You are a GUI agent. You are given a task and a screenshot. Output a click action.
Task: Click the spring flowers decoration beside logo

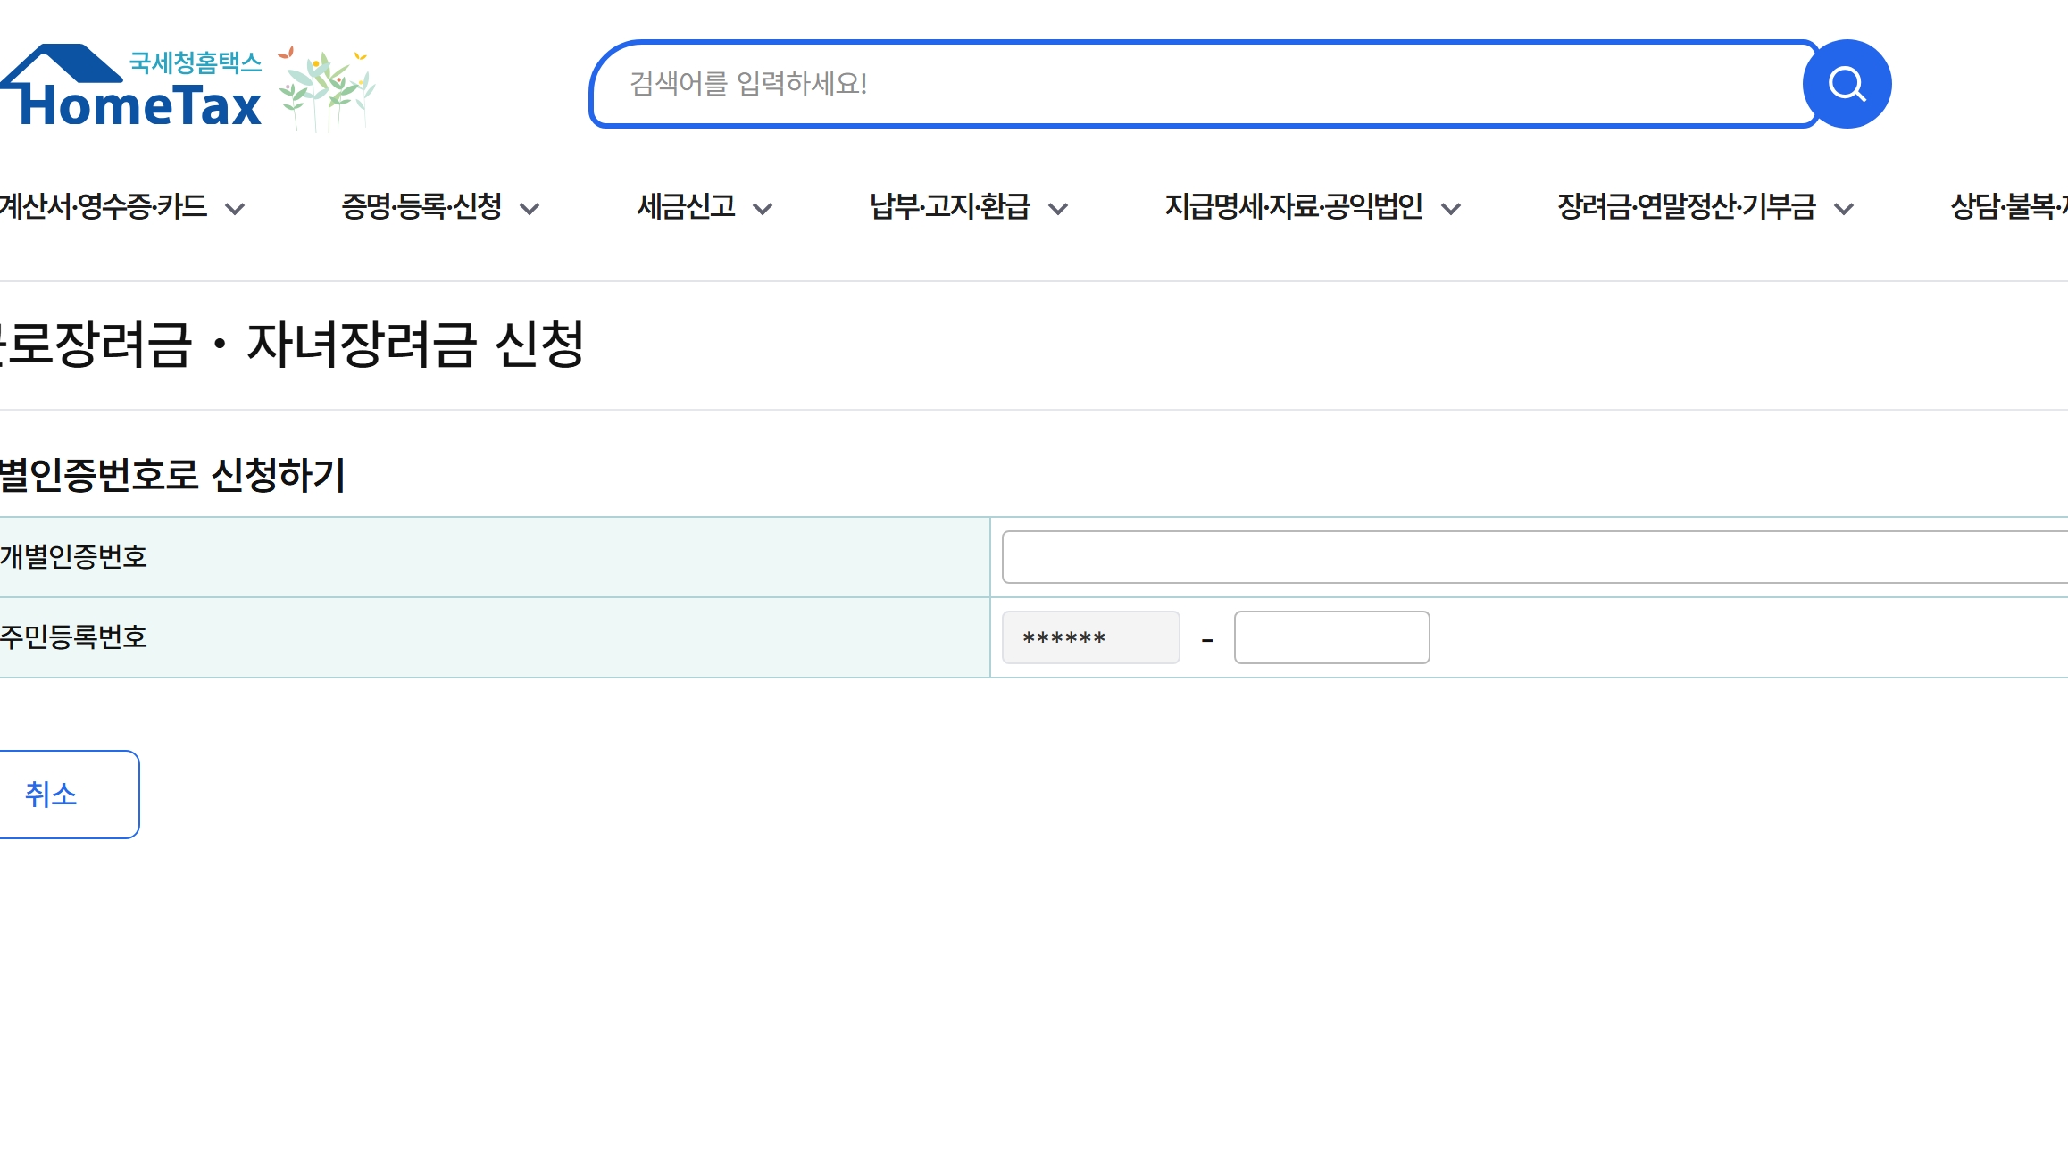[x=327, y=87]
